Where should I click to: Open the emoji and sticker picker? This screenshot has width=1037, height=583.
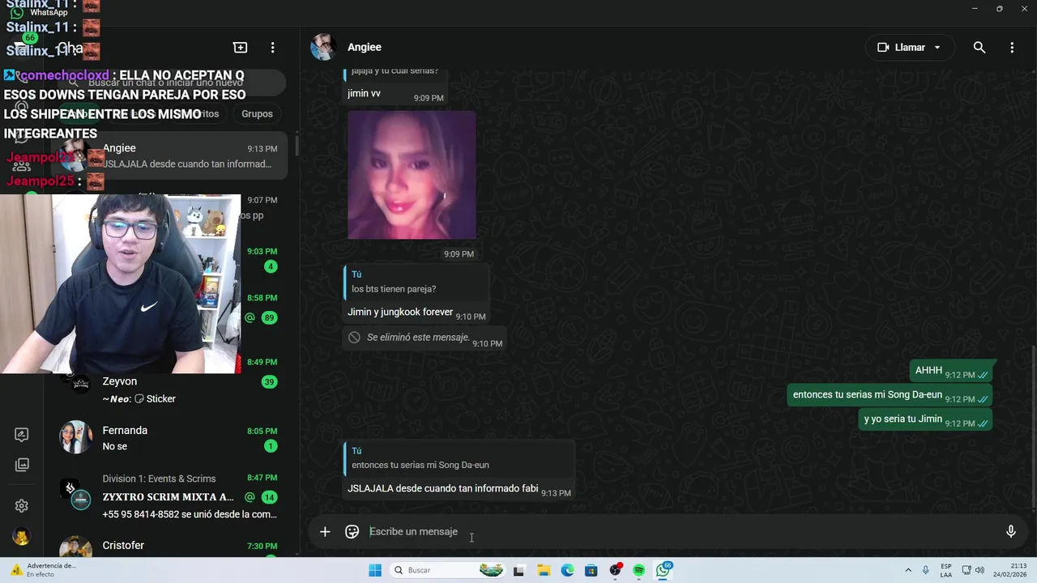(x=352, y=532)
